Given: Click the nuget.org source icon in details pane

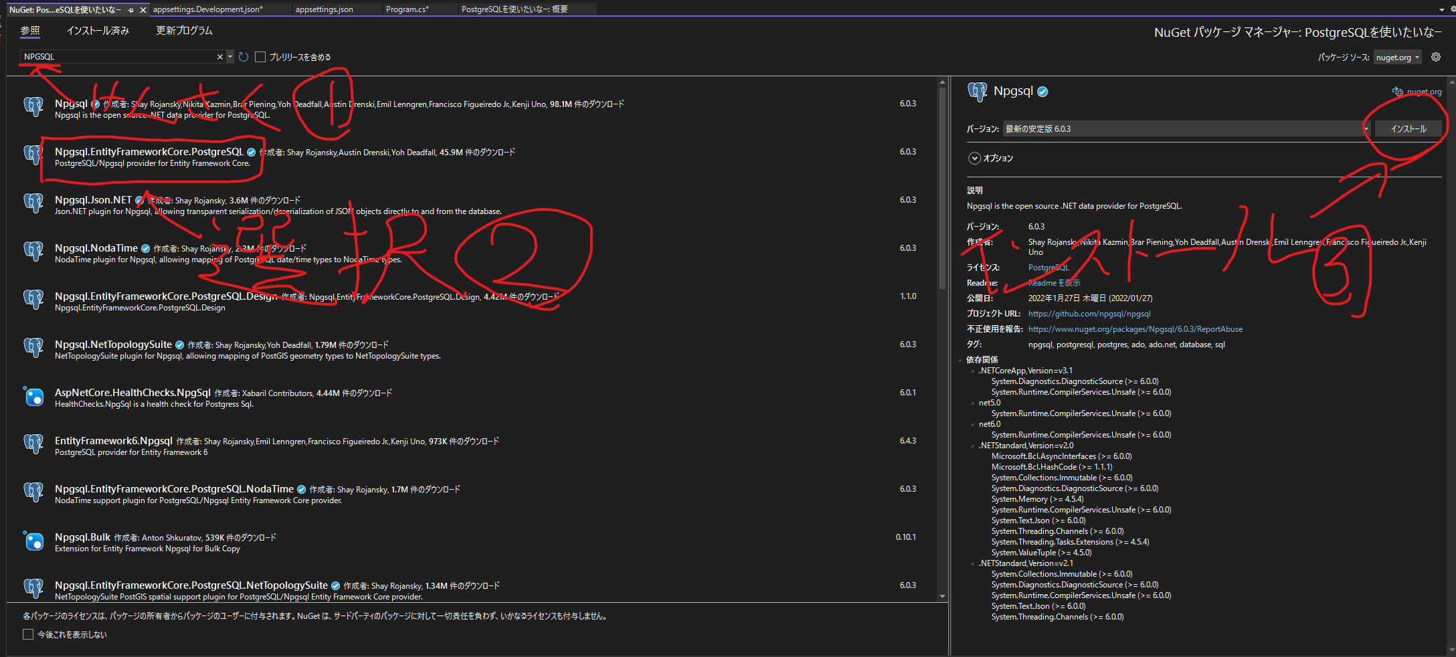Looking at the screenshot, I should coord(1398,92).
